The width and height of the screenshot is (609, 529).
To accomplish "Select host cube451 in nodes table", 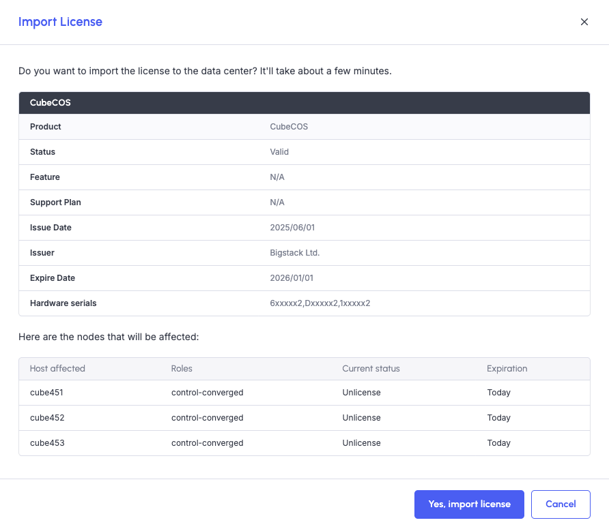I will point(46,393).
